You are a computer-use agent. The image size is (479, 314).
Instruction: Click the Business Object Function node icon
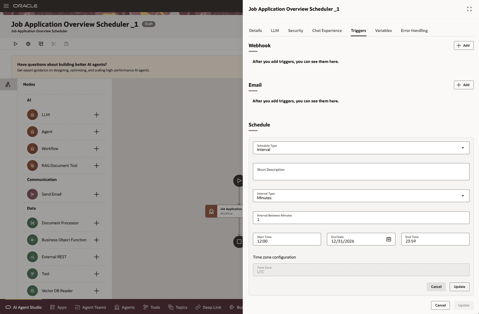coord(32,240)
